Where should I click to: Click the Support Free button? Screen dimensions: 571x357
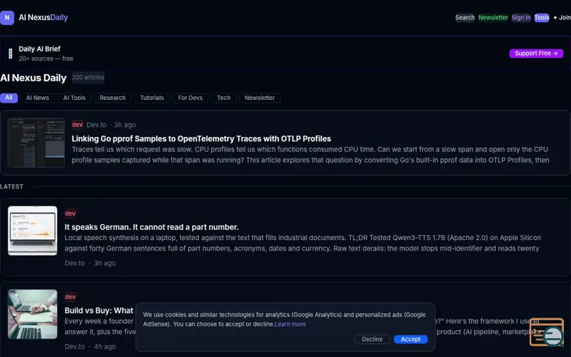[x=536, y=53]
